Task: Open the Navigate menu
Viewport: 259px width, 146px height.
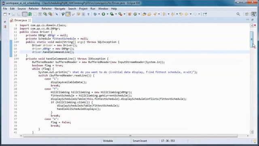Action: 60,9
